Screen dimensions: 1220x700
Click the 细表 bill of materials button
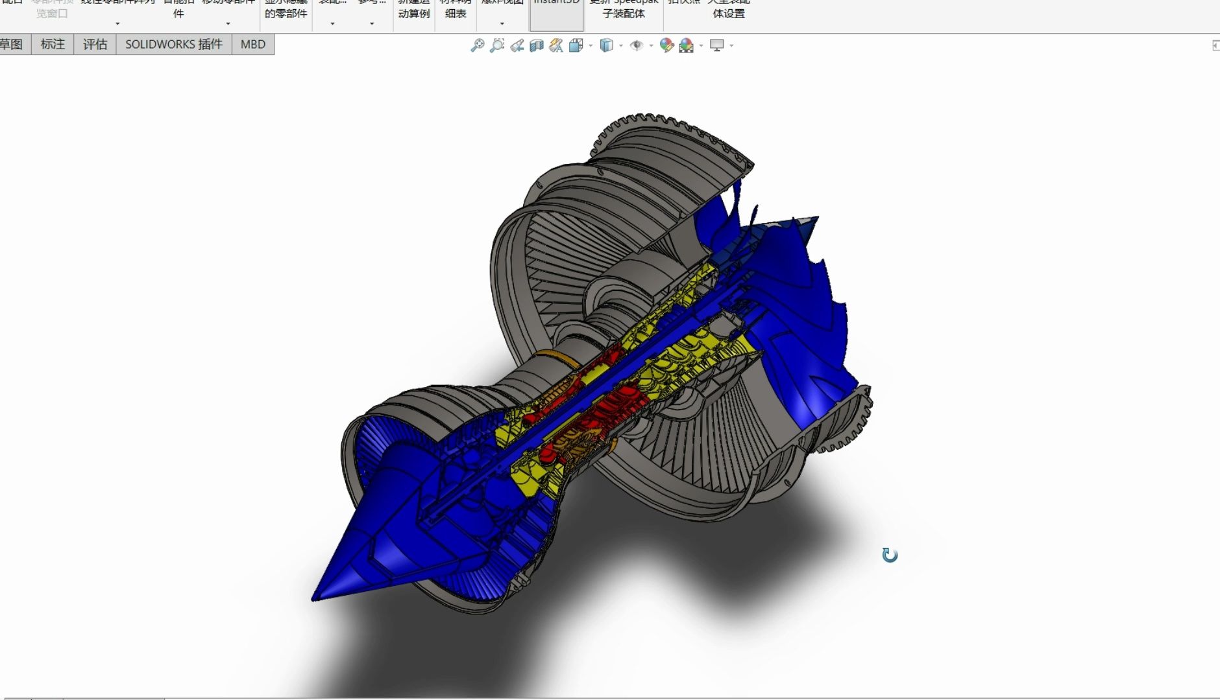456,12
